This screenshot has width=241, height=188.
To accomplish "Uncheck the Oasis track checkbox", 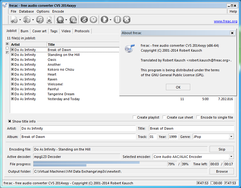I will pyautogui.click(x=12, y=60).
